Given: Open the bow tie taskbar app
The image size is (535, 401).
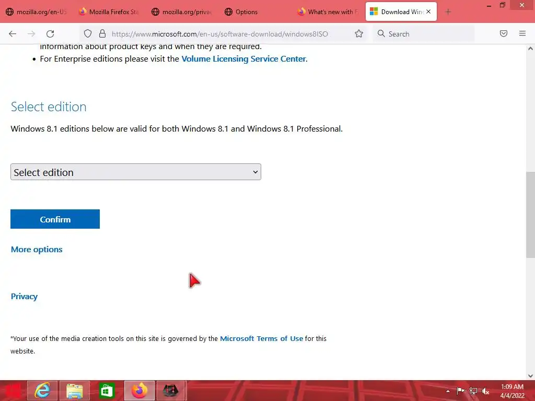Looking at the screenshot, I should (x=171, y=391).
